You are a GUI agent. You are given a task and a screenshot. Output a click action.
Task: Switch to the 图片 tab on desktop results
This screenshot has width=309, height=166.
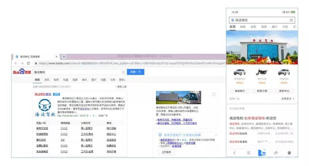(94, 80)
